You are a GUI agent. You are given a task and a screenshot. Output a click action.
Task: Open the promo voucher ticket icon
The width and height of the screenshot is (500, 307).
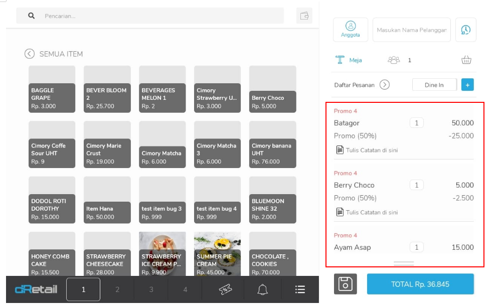tap(226, 289)
